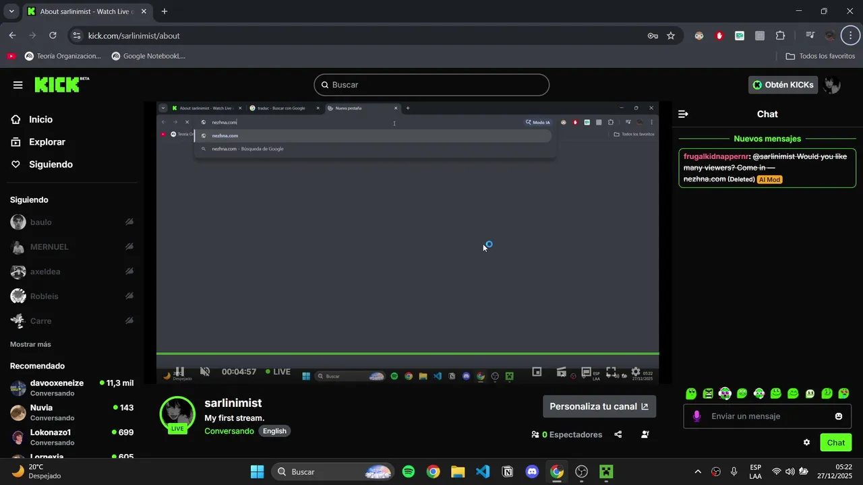
Task: Click the Conversando category link under sarlinimist
Action: click(229, 431)
